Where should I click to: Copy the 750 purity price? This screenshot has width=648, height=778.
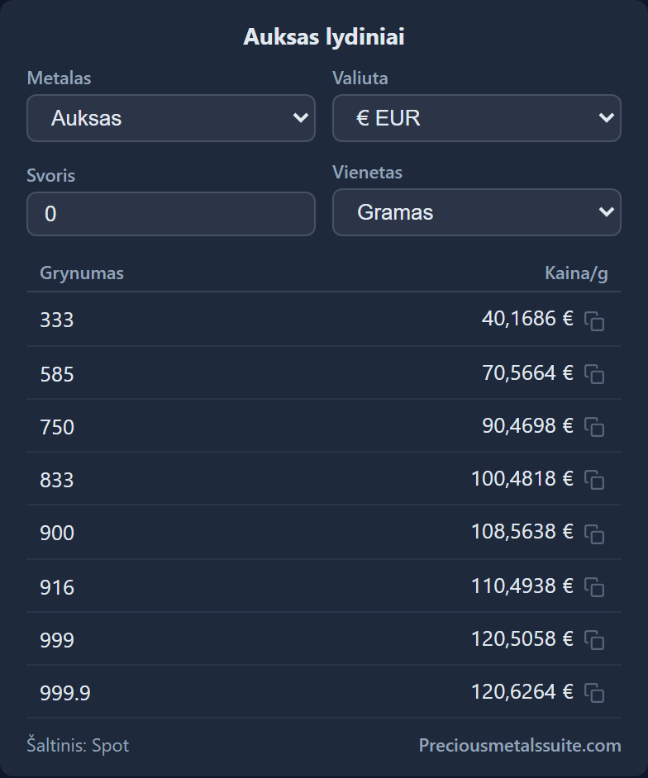(x=594, y=427)
